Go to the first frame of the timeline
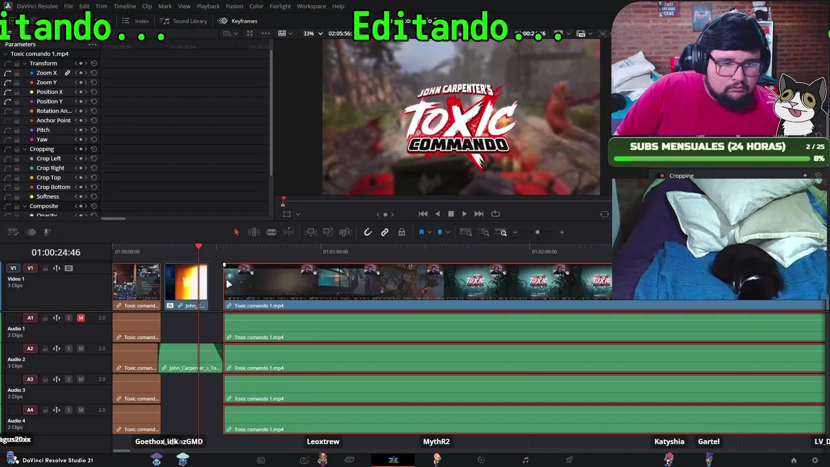Image resolution: width=830 pixels, height=467 pixels. pos(423,214)
